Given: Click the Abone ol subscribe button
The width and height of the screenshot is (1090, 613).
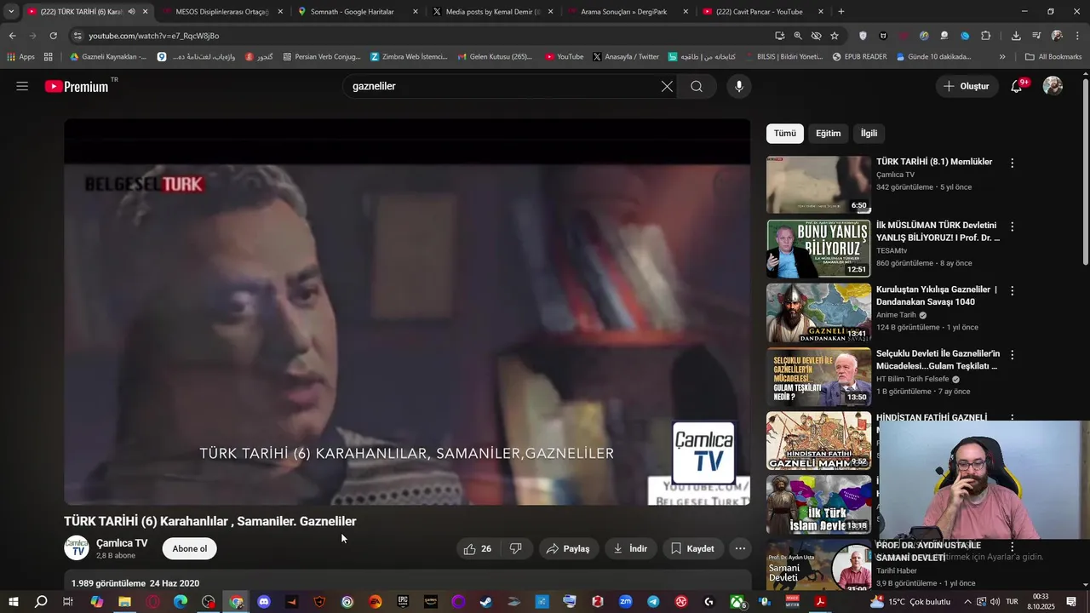Looking at the screenshot, I should point(189,549).
